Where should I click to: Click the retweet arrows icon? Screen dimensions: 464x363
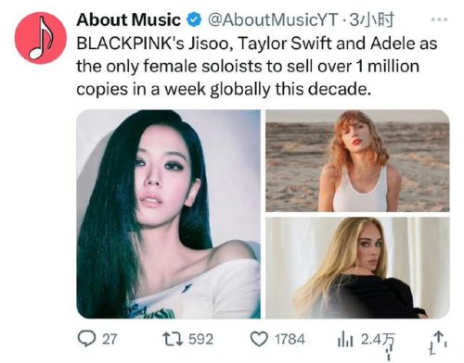(174, 339)
